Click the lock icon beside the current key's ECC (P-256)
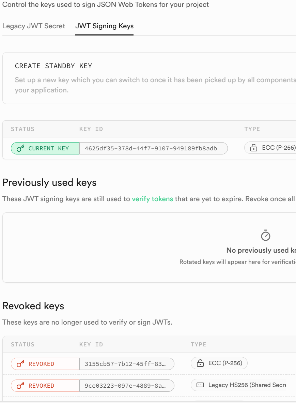Image resolution: width=296 pixels, height=403 pixels. 253,148
